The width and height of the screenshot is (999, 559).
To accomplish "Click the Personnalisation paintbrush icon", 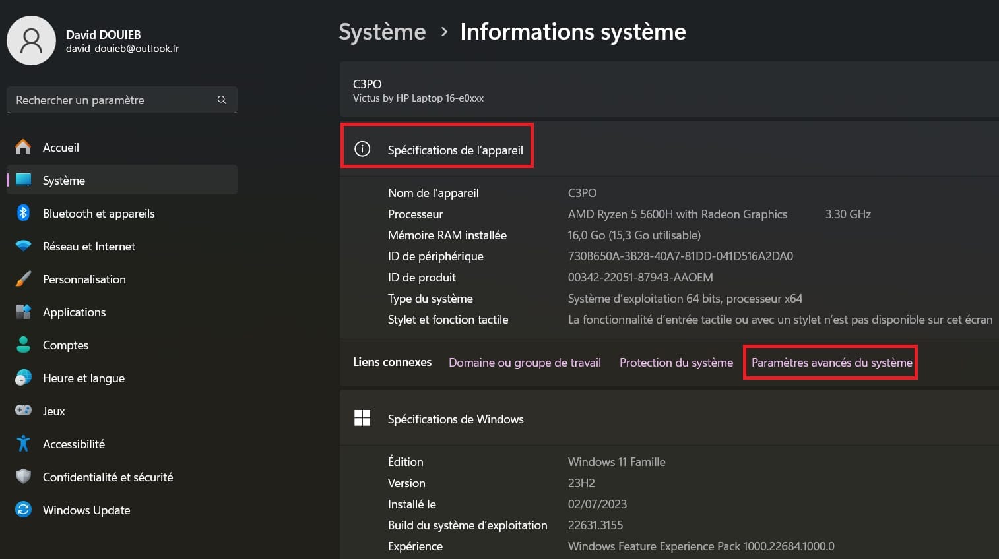I will point(23,279).
